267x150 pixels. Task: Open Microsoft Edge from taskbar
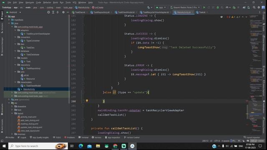coord(81,146)
